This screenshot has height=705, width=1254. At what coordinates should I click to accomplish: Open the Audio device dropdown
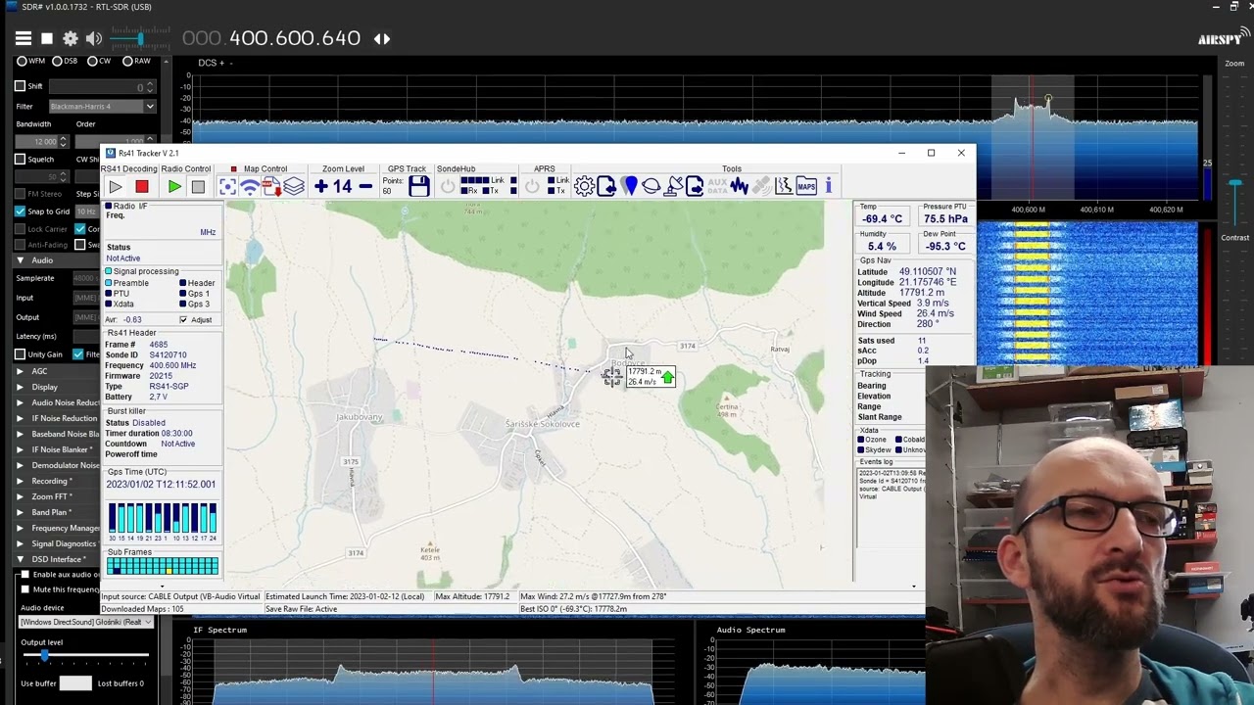[86, 623]
